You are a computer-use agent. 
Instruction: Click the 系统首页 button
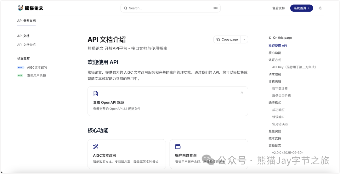pyautogui.click(x=302, y=8)
